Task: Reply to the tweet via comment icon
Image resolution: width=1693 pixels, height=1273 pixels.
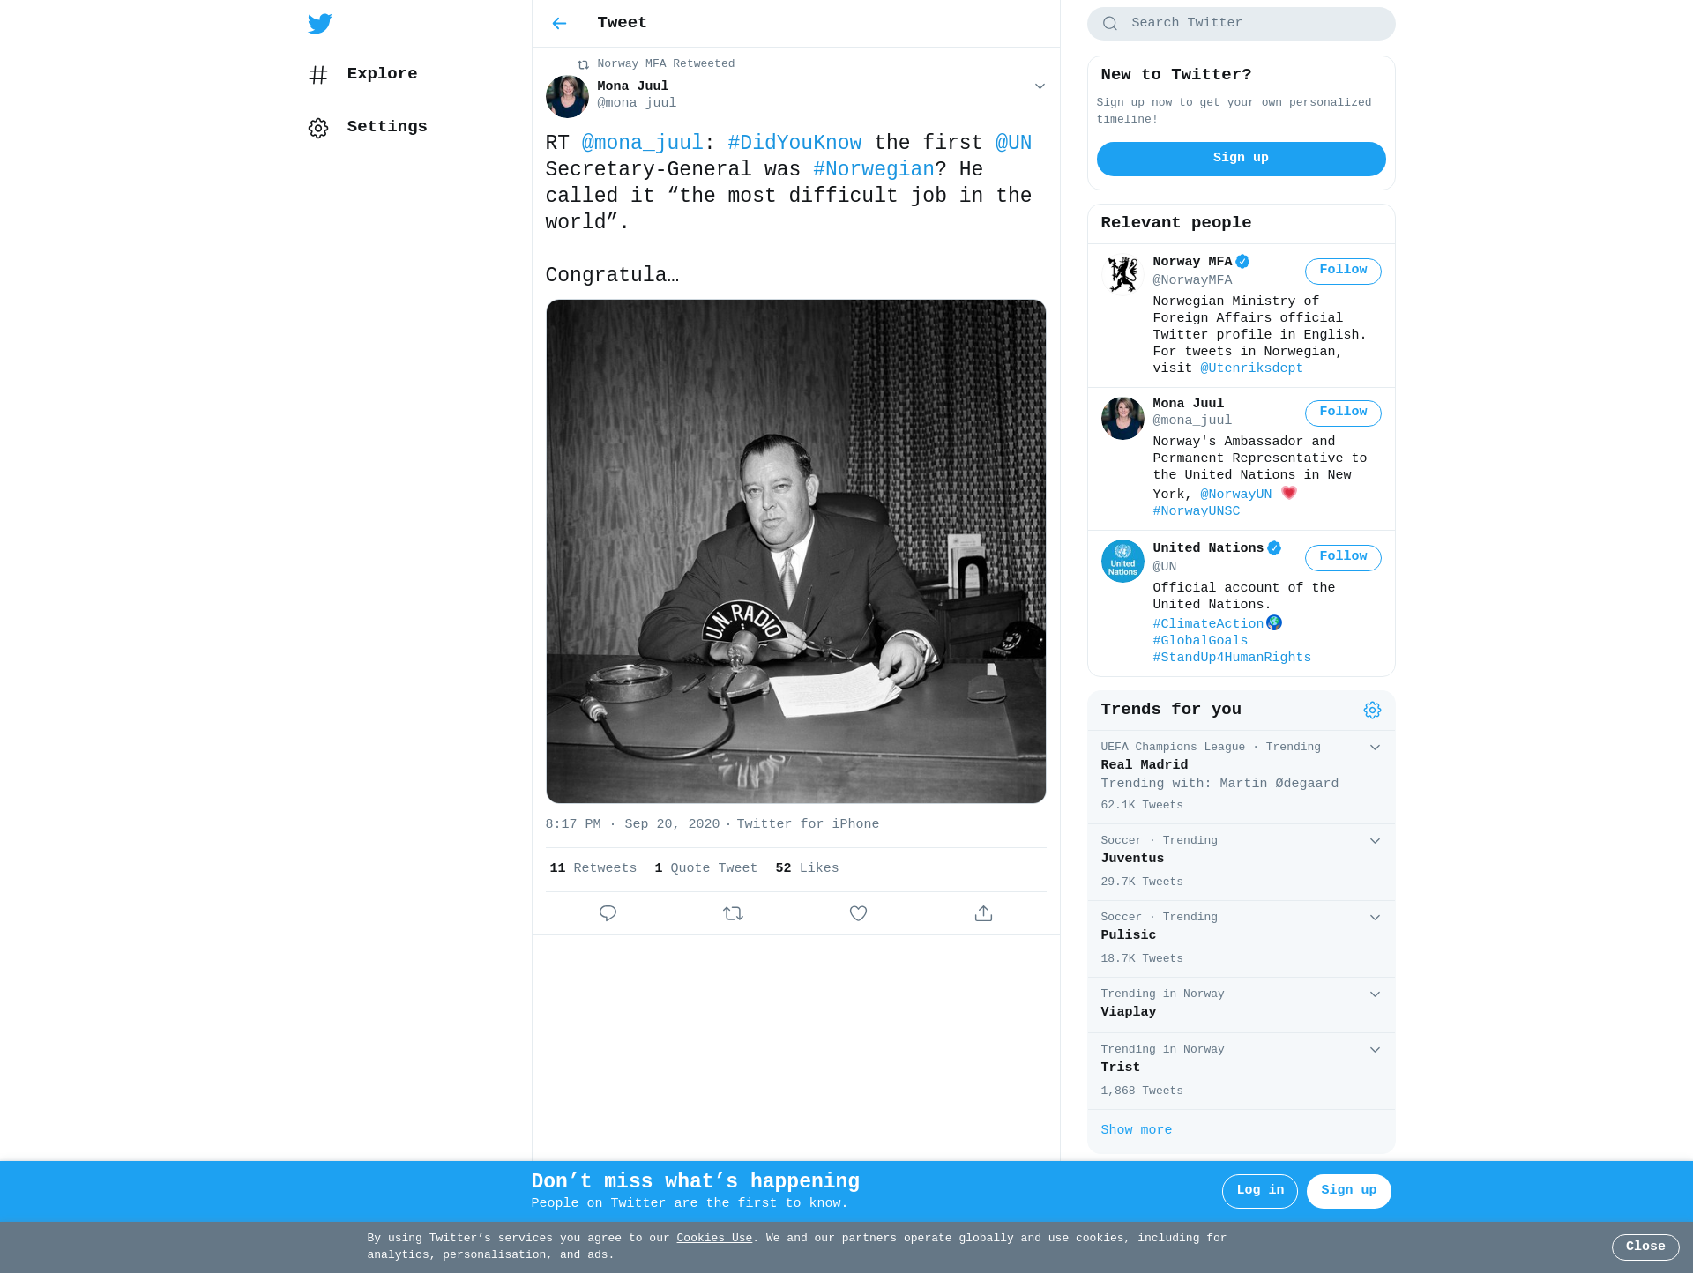Action: point(608,913)
